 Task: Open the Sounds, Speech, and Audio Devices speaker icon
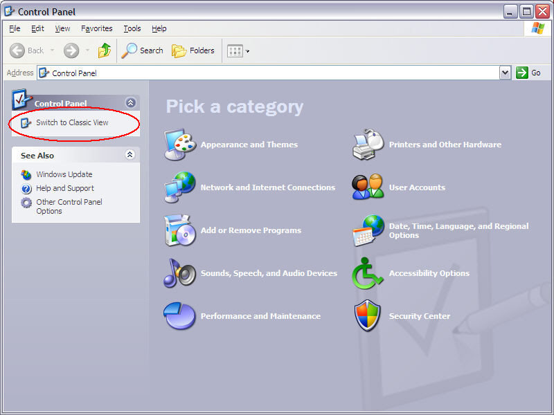pos(180,273)
